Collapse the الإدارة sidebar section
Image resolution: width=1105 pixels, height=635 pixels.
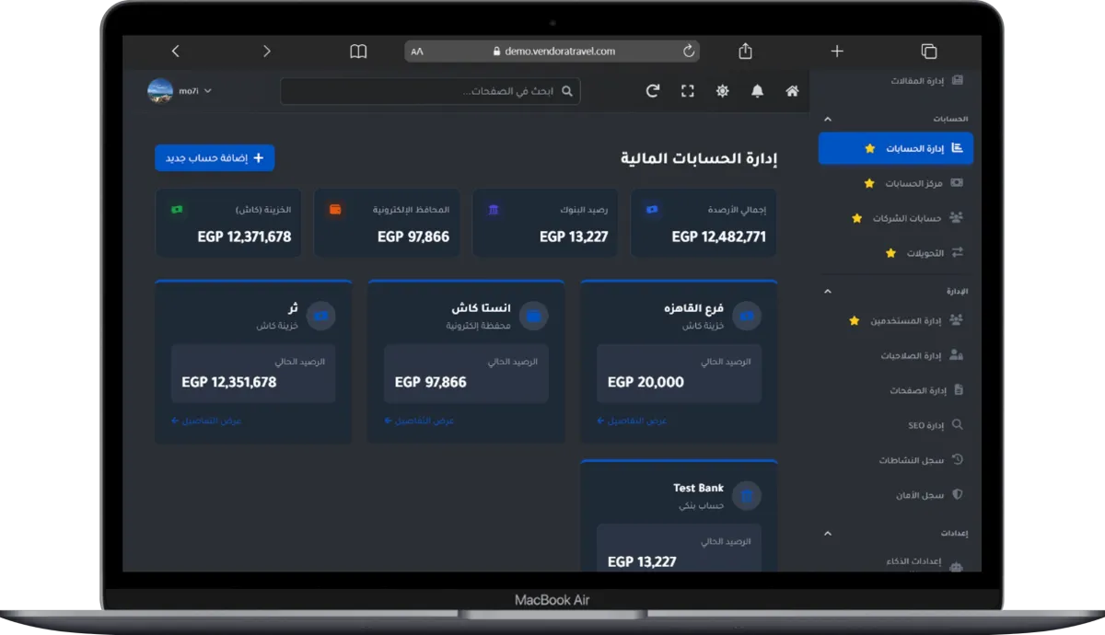pyautogui.click(x=827, y=291)
